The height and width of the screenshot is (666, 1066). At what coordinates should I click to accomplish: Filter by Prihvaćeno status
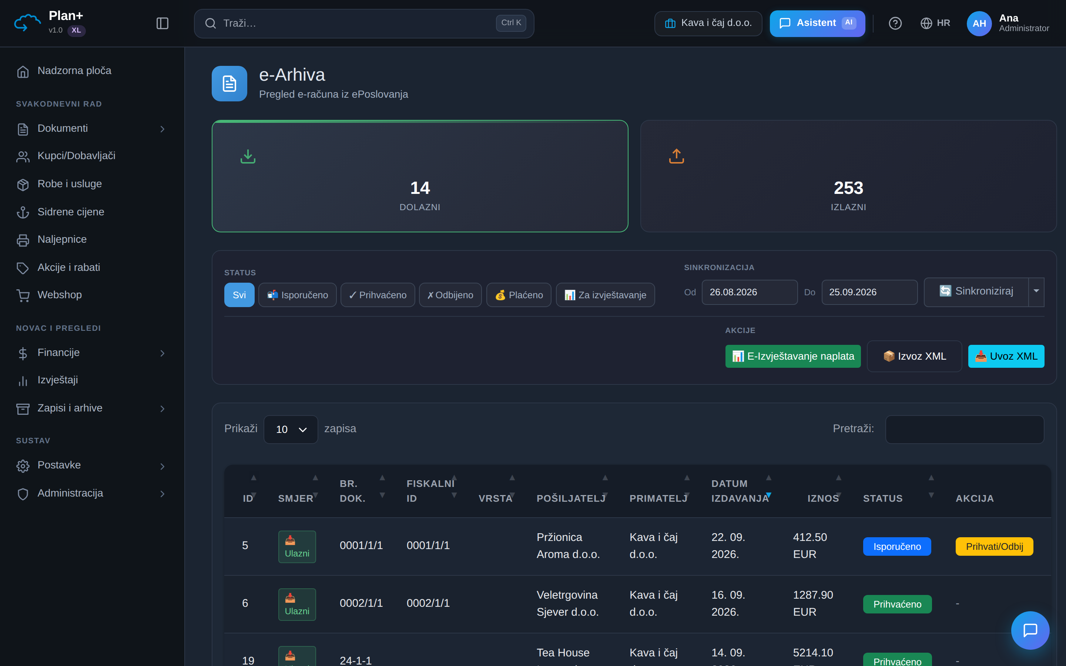(x=378, y=295)
